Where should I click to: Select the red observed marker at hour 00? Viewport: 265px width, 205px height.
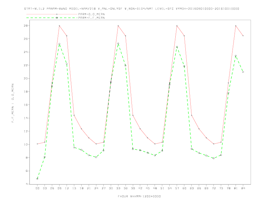tap(37, 144)
